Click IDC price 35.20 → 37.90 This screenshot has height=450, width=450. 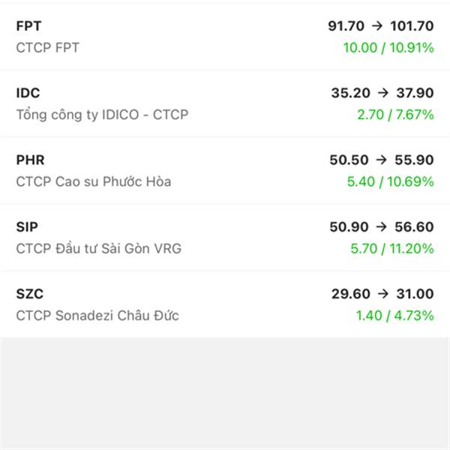(382, 94)
